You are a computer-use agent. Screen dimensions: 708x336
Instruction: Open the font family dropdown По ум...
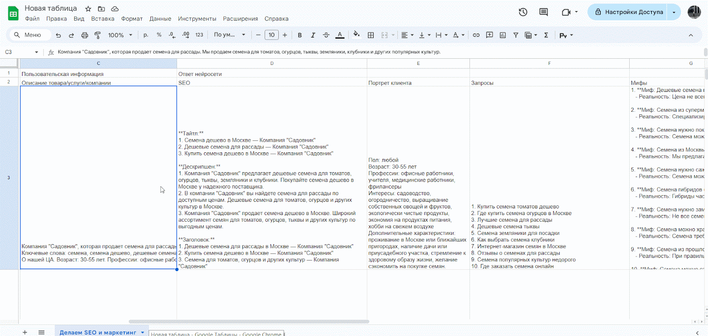coord(229,35)
